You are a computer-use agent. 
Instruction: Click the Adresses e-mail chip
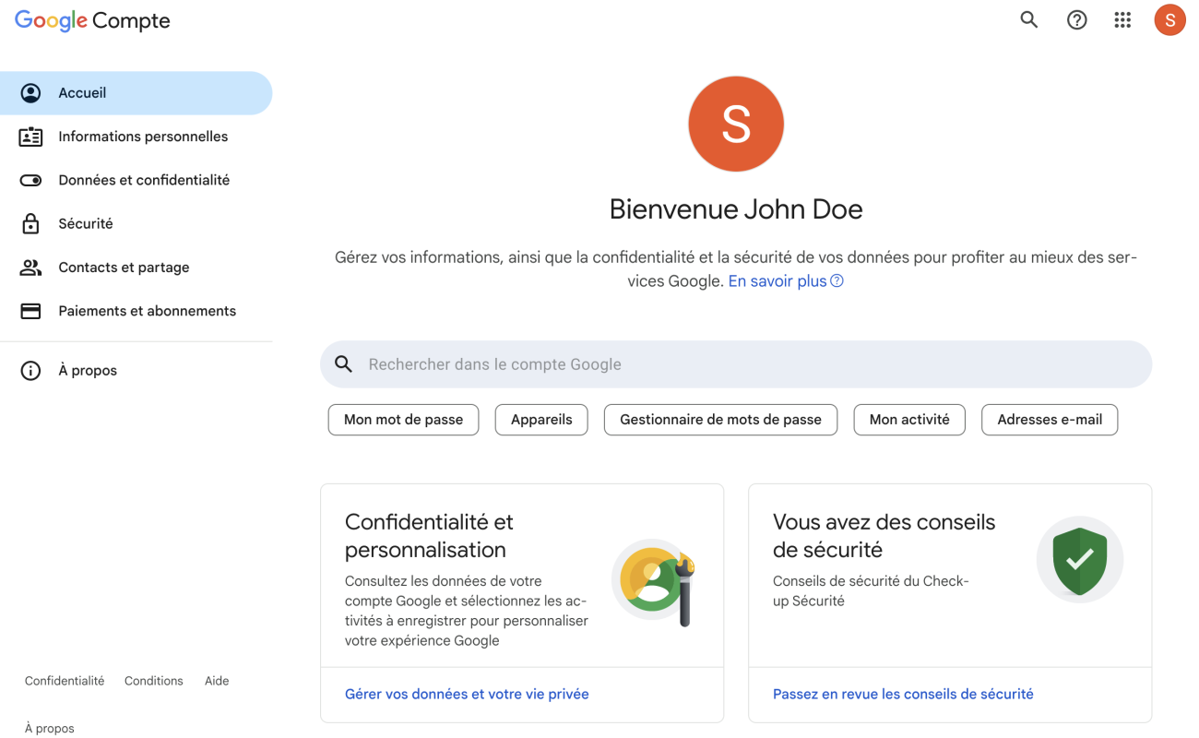[1050, 420]
